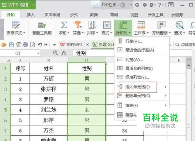Image resolution: width=195 pixels, height=141 pixels.
Task: Click the magnifier icon beside fx
Action: [x=55, y=53]
